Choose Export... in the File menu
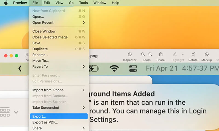The width and height of the screenshot is (219, 131). (59, 116)
